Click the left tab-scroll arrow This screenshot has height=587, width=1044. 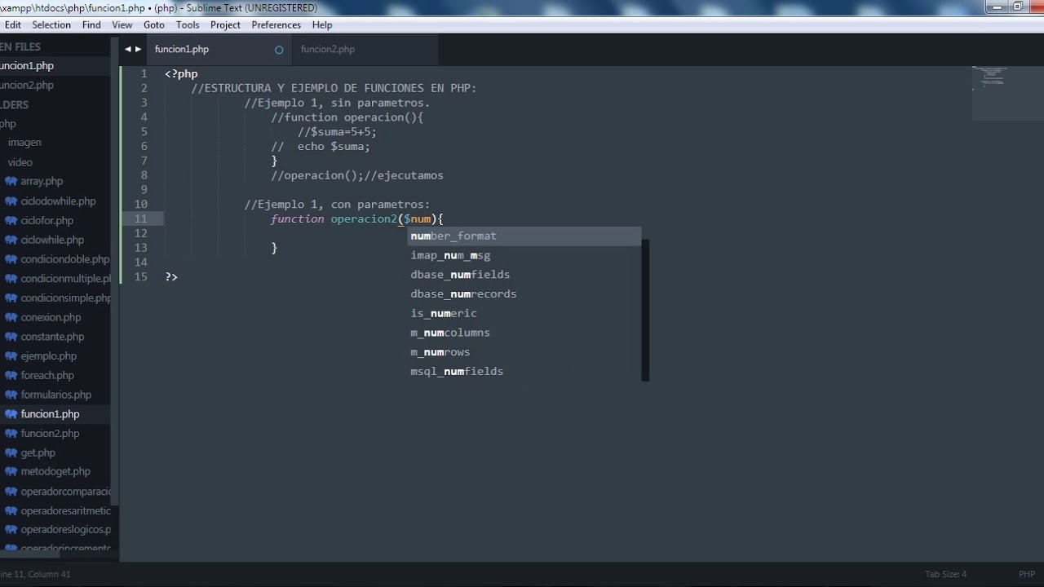[x=127, y=50]
